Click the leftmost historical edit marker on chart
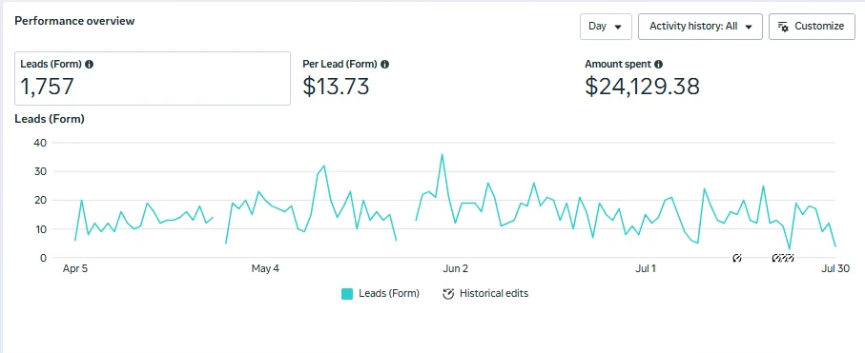Image resolution: width=865 pixels, height=353 pixels. 737,258
